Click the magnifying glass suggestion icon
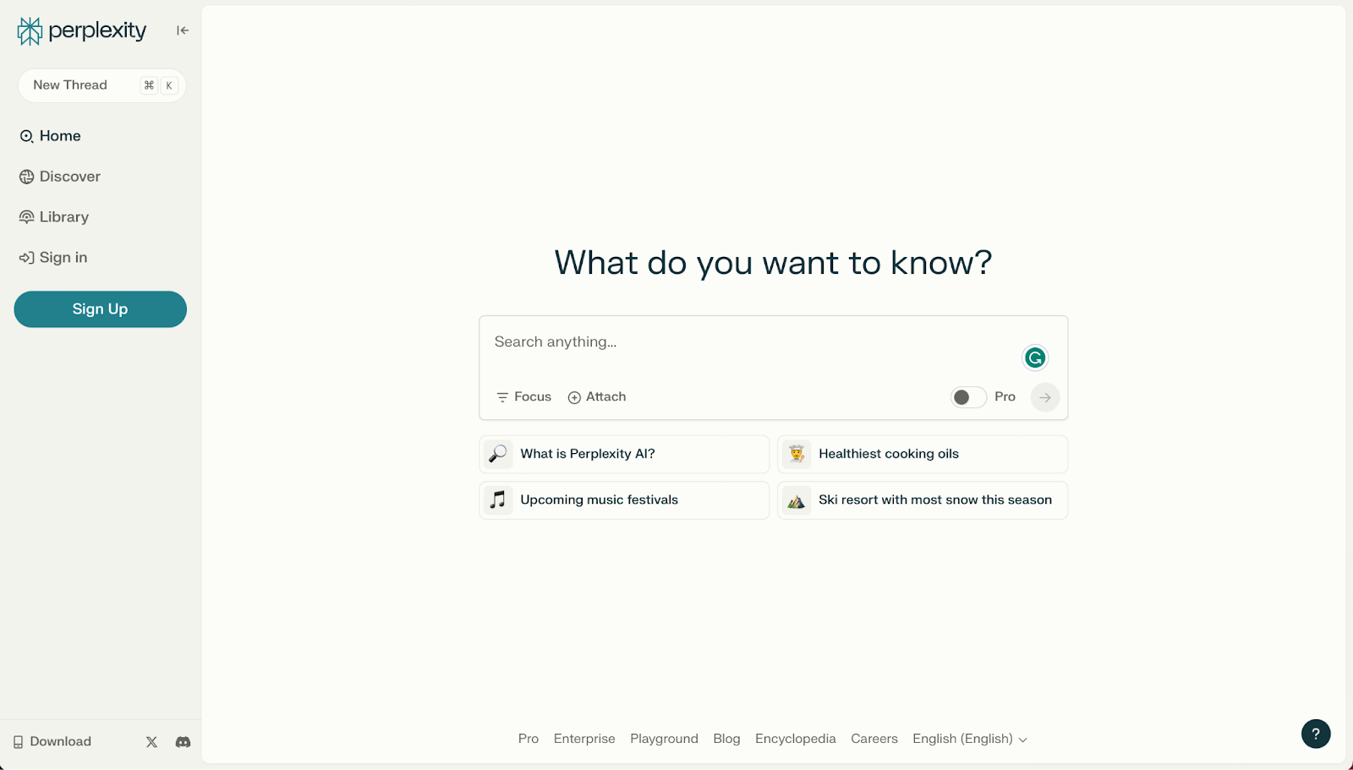Viewport: 1353px width, 770px height. (498, 454)
